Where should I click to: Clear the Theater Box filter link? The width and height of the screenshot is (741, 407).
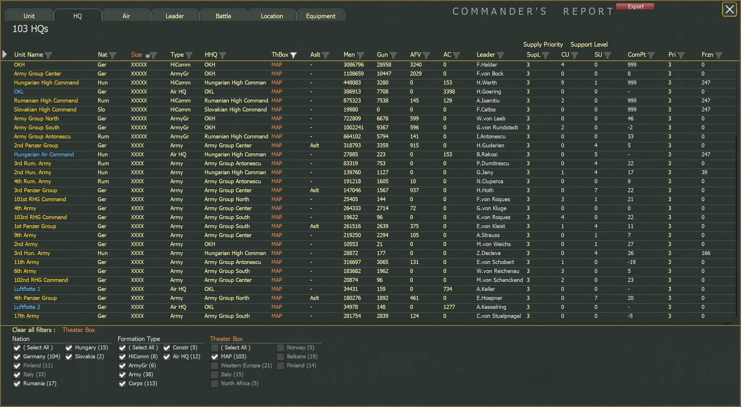coord(79,330)
